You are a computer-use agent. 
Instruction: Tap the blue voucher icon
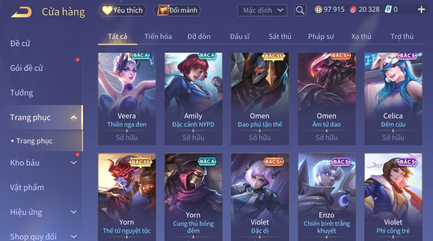pos(388,10)
